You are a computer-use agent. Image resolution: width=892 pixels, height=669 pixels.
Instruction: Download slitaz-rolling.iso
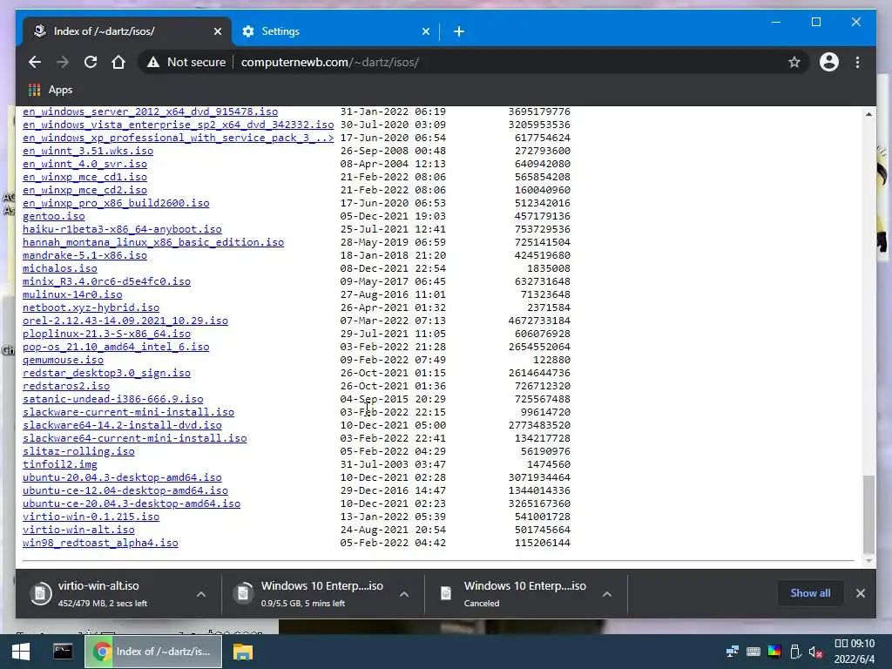(78, 452)
